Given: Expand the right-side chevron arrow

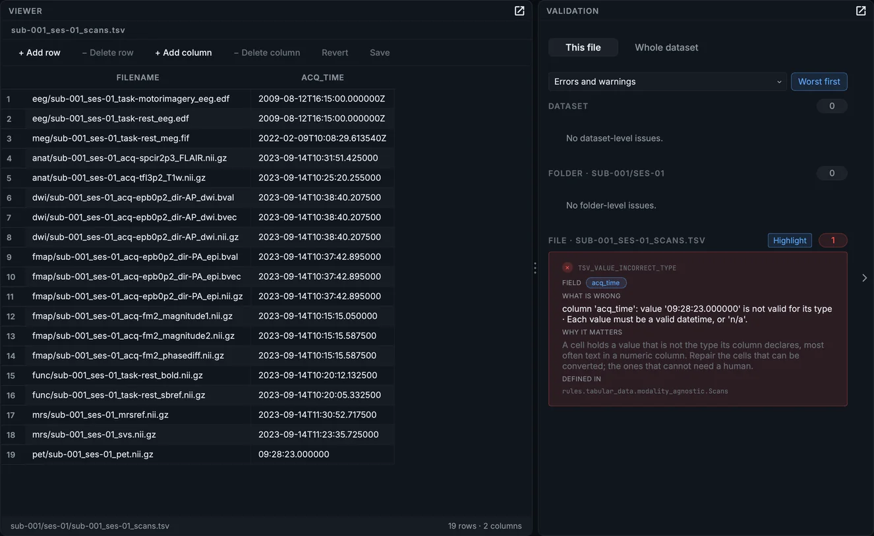Looking at the screenshot, I should click(865, 278).
